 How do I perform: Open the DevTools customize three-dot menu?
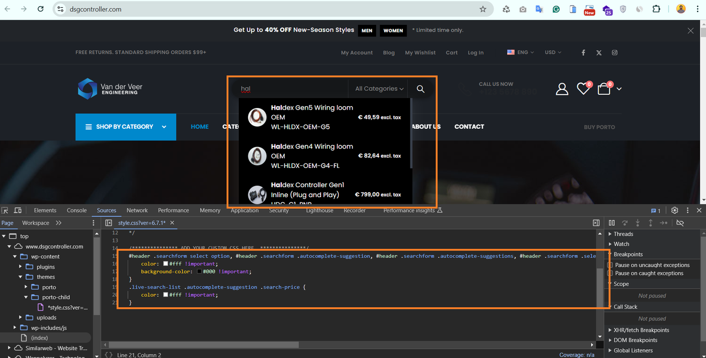pos(687,210)
